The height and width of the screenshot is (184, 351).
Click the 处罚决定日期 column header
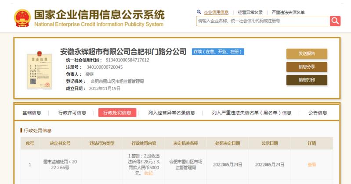coord(228,143)
